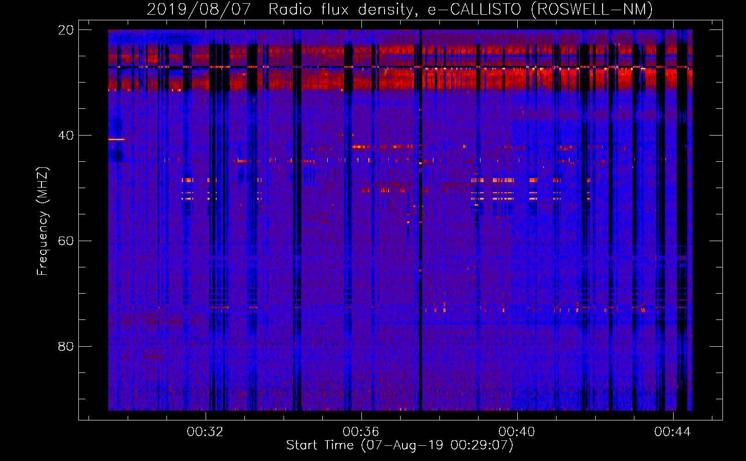Click the 'Frequency (MHZ)' axis label

[x=42, y=221]
